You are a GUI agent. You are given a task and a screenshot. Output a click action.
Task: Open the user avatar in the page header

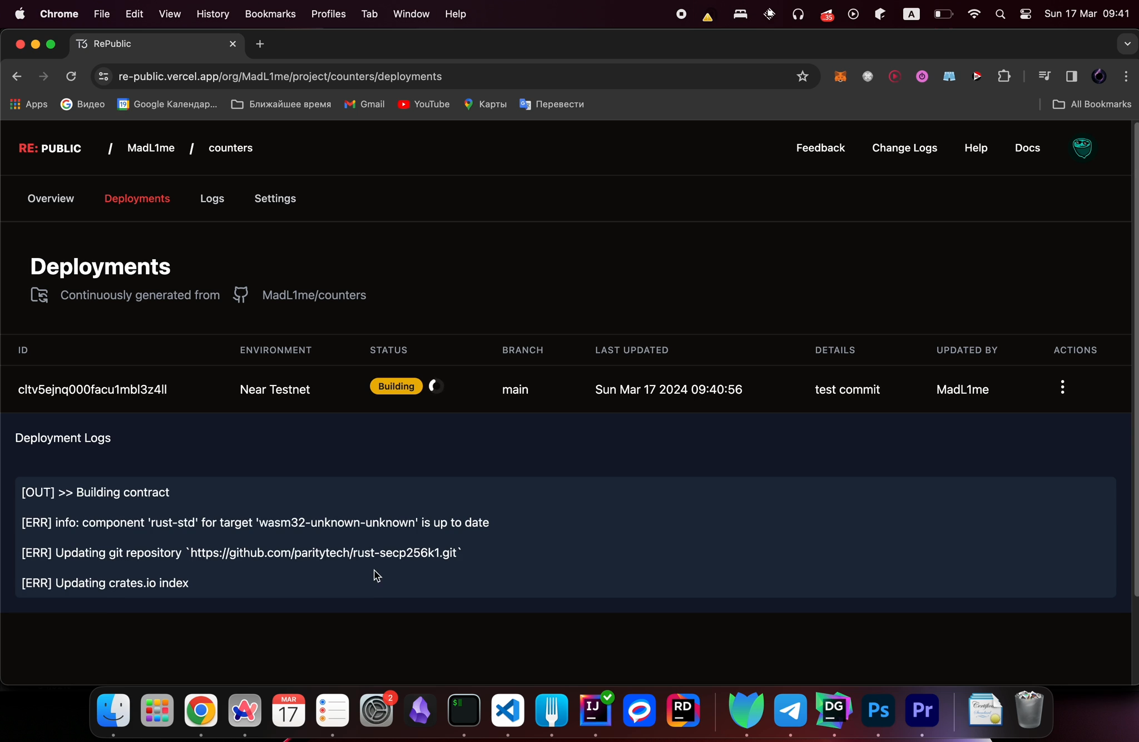point(1082,148)
